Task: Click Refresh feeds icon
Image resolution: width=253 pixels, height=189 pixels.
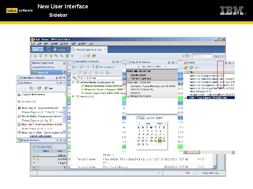Action: pyautogui.click(x=191, y=68)
